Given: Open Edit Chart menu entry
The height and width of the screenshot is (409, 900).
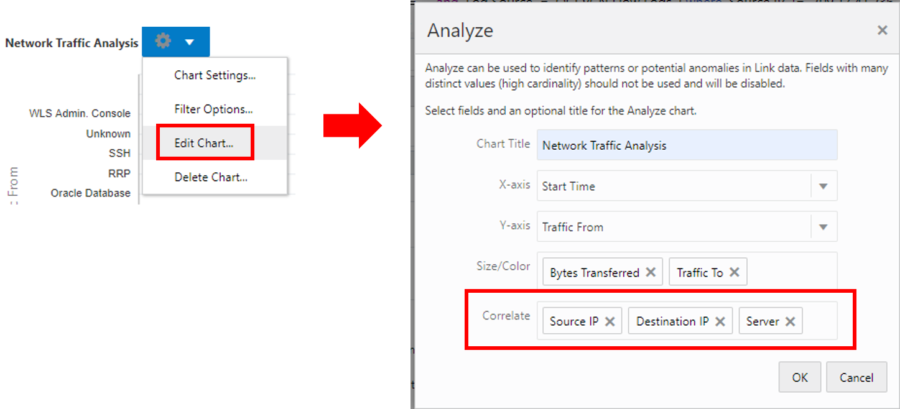Looking at the screenshot, I should tap(204, 143).
